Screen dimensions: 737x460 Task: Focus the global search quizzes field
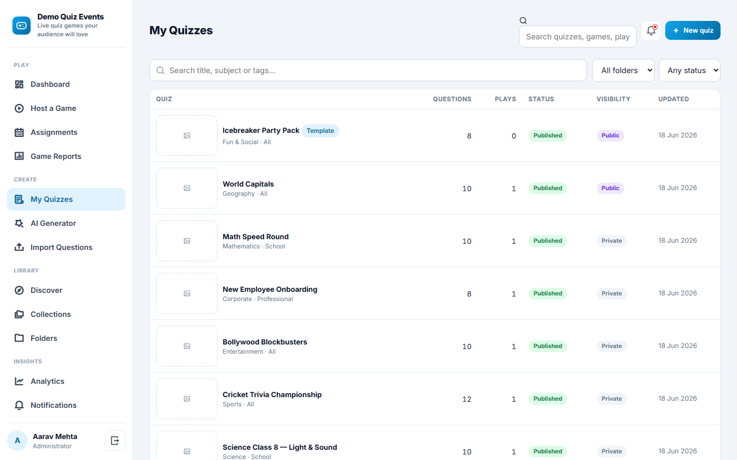pyautogui.click(x=578, y=37)
